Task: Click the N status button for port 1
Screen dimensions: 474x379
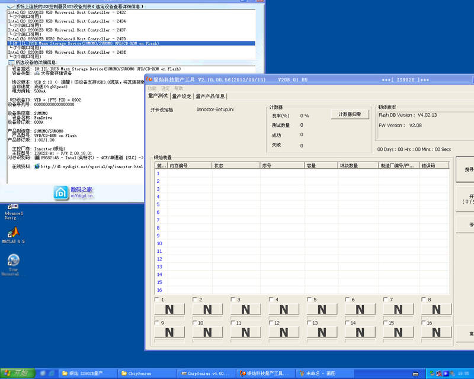Action: click(169, 309)
